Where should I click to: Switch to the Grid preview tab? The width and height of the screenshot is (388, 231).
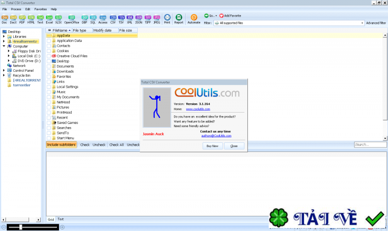click(51, 219)
